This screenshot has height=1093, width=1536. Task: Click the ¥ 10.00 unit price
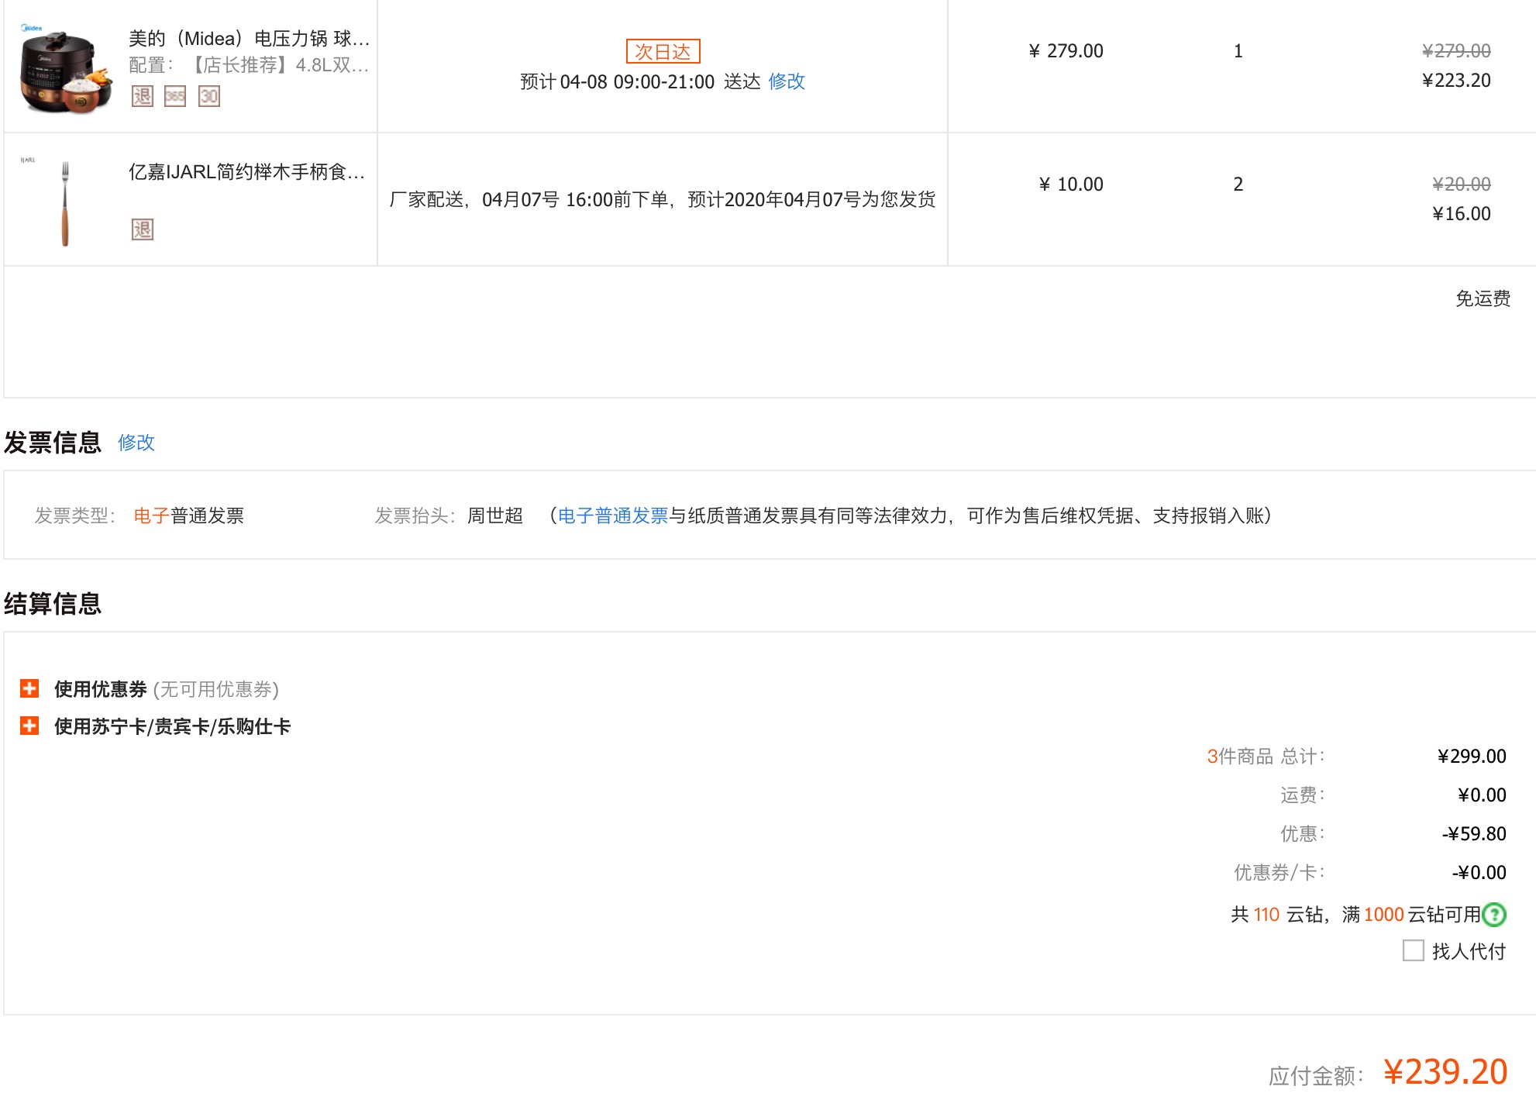pos(1071,184)
